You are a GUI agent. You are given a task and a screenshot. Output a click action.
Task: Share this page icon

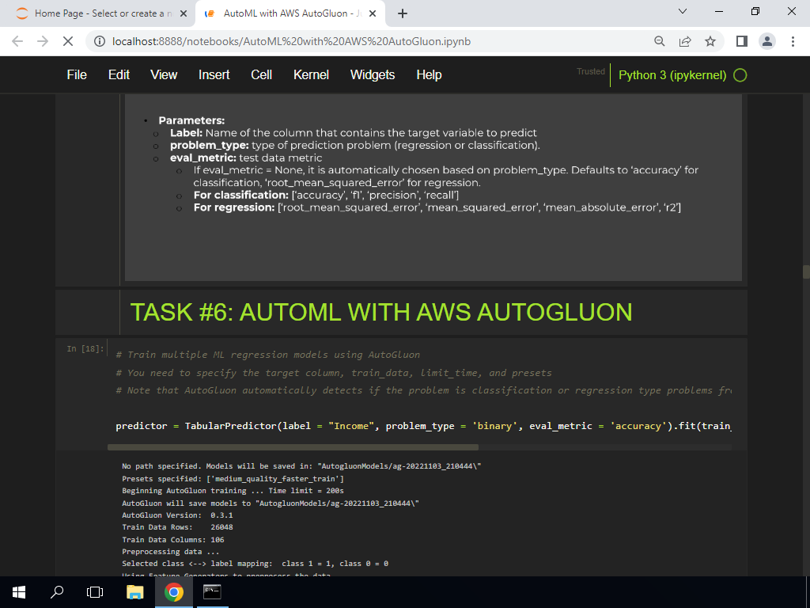(x=685, y=41)
